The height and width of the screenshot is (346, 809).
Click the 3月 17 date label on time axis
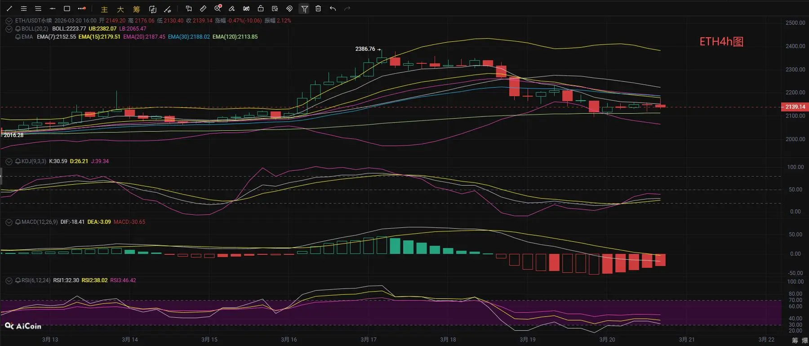(369, 340)
